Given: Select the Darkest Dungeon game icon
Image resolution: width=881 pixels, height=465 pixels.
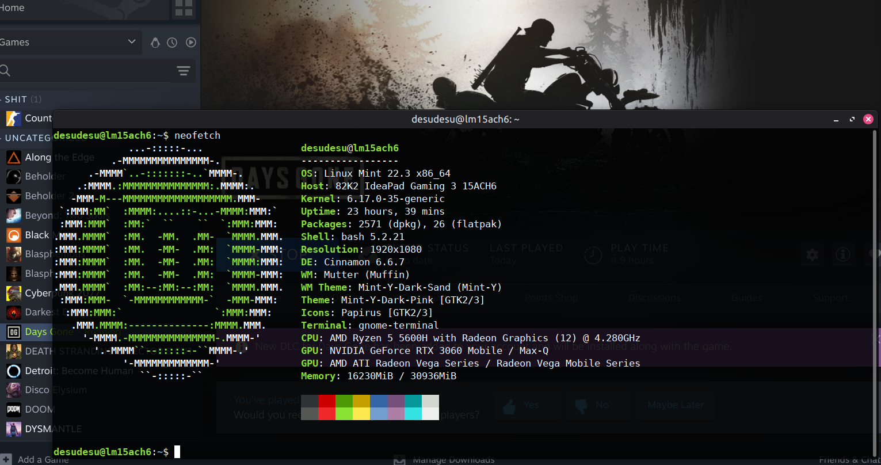Looking at the screenshot, I should [14, 312].
